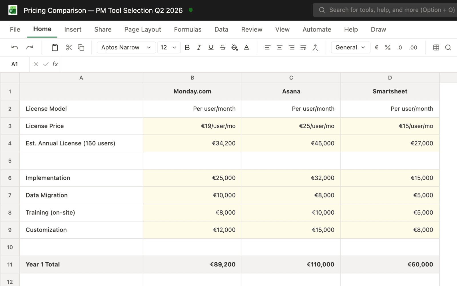
Task: Open the Draw tab
Action: 378,29
